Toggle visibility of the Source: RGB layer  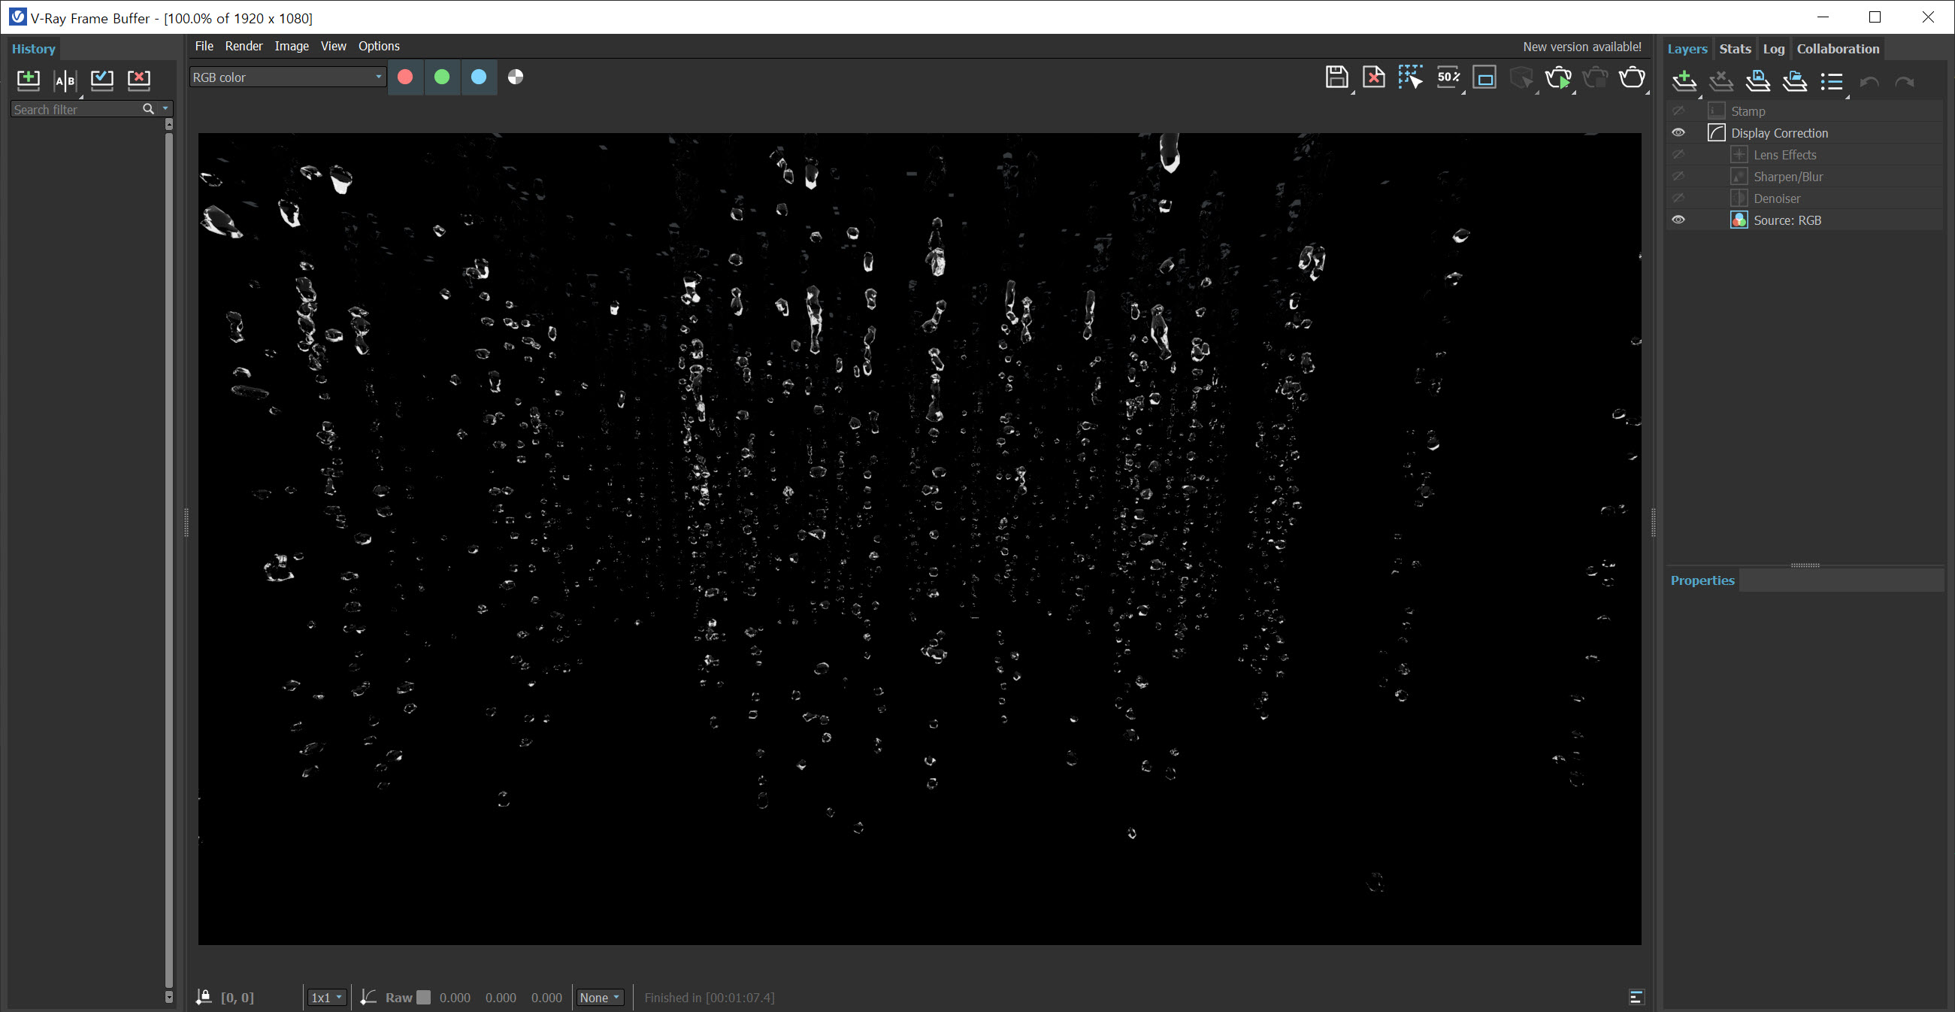(x=1678, y=220)
